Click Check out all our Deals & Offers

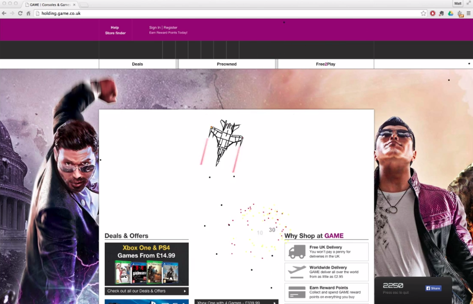click(146, 291)
